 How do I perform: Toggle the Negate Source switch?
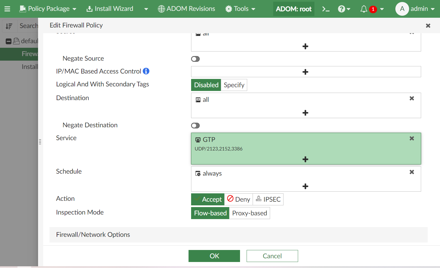pos(195,59)
